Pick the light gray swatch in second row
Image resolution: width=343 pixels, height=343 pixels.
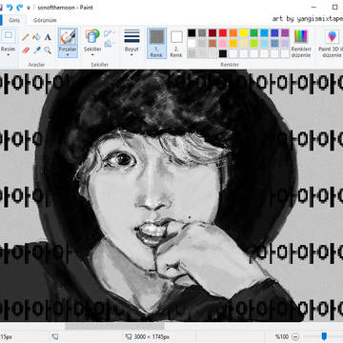coord(202,43)
